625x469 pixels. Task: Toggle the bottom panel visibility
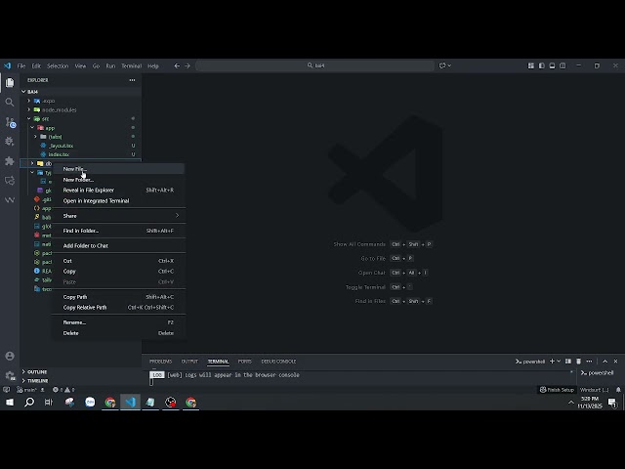tap(552, 65)
